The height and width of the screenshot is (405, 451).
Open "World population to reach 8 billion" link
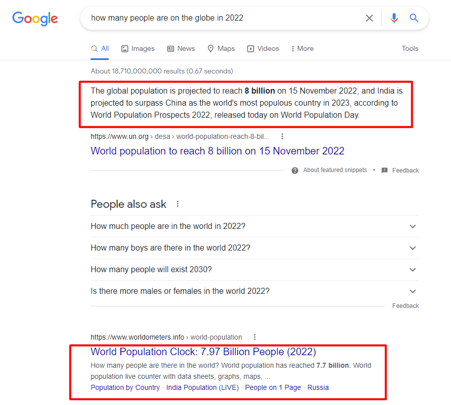[217, 151]
